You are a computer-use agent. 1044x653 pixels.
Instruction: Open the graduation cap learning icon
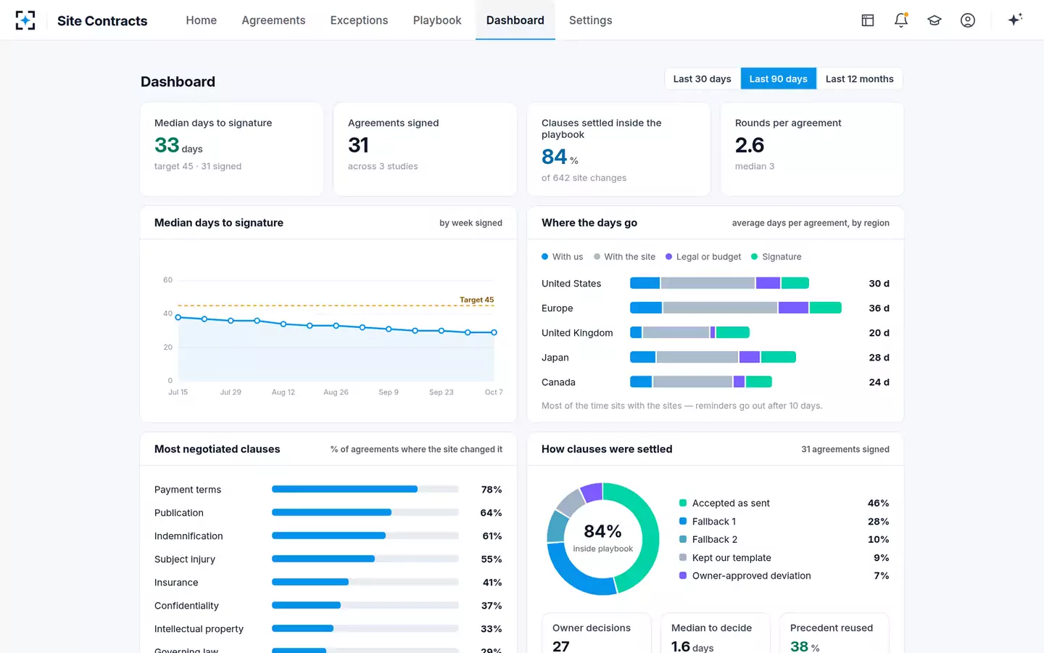[935, 20]
